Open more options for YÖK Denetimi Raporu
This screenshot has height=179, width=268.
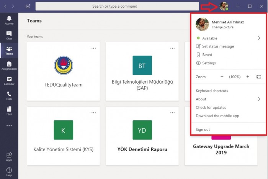point(172,113)
